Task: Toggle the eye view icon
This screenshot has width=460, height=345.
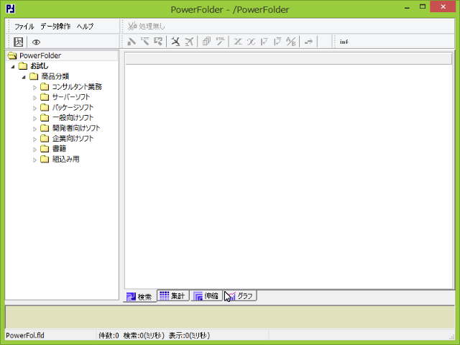Action: [x=36, y=42]
